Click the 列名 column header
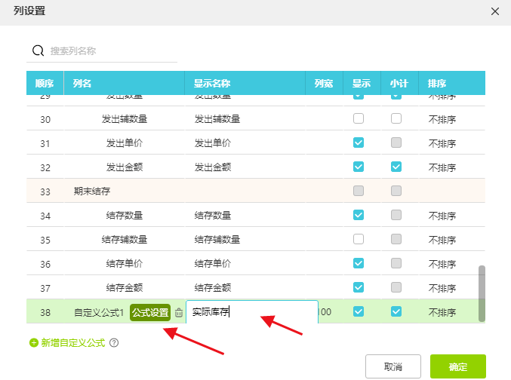Image resolution: width=511 pixels, height=380 pixels. [82, 83]
